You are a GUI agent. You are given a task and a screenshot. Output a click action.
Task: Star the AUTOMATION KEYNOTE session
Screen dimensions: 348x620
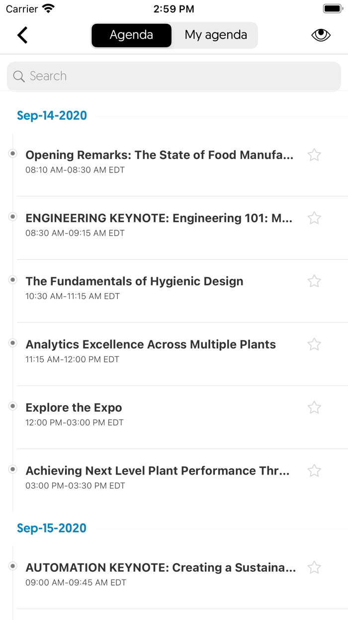tap(314, 567)
